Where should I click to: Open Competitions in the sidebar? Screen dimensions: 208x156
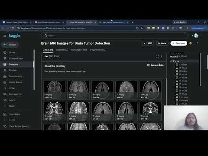point(16,58)
